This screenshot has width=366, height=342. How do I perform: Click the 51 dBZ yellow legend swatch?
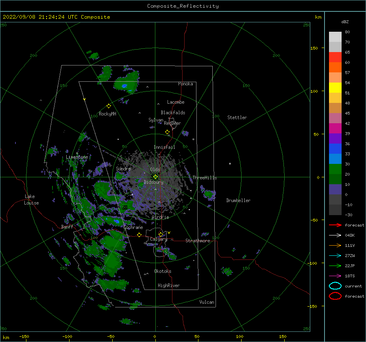coord(335,87)
